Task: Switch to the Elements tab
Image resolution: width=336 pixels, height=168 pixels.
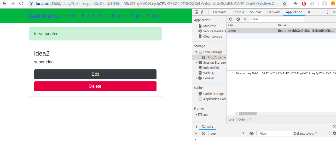Action: [x=220, y=12]
